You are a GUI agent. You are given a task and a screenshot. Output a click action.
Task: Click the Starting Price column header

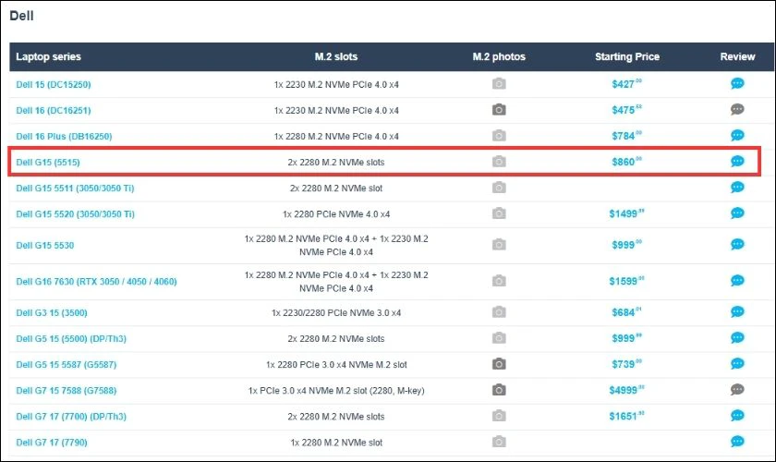point(627,56)
